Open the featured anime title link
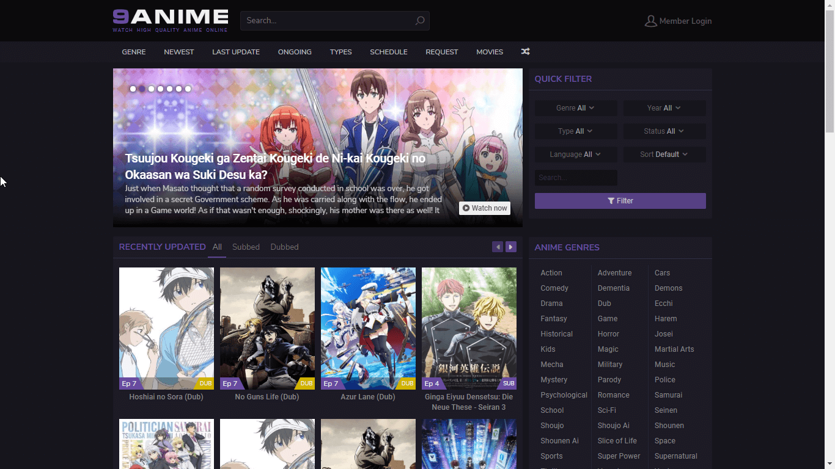Viewport: 835px width, 469px height. 275,166
